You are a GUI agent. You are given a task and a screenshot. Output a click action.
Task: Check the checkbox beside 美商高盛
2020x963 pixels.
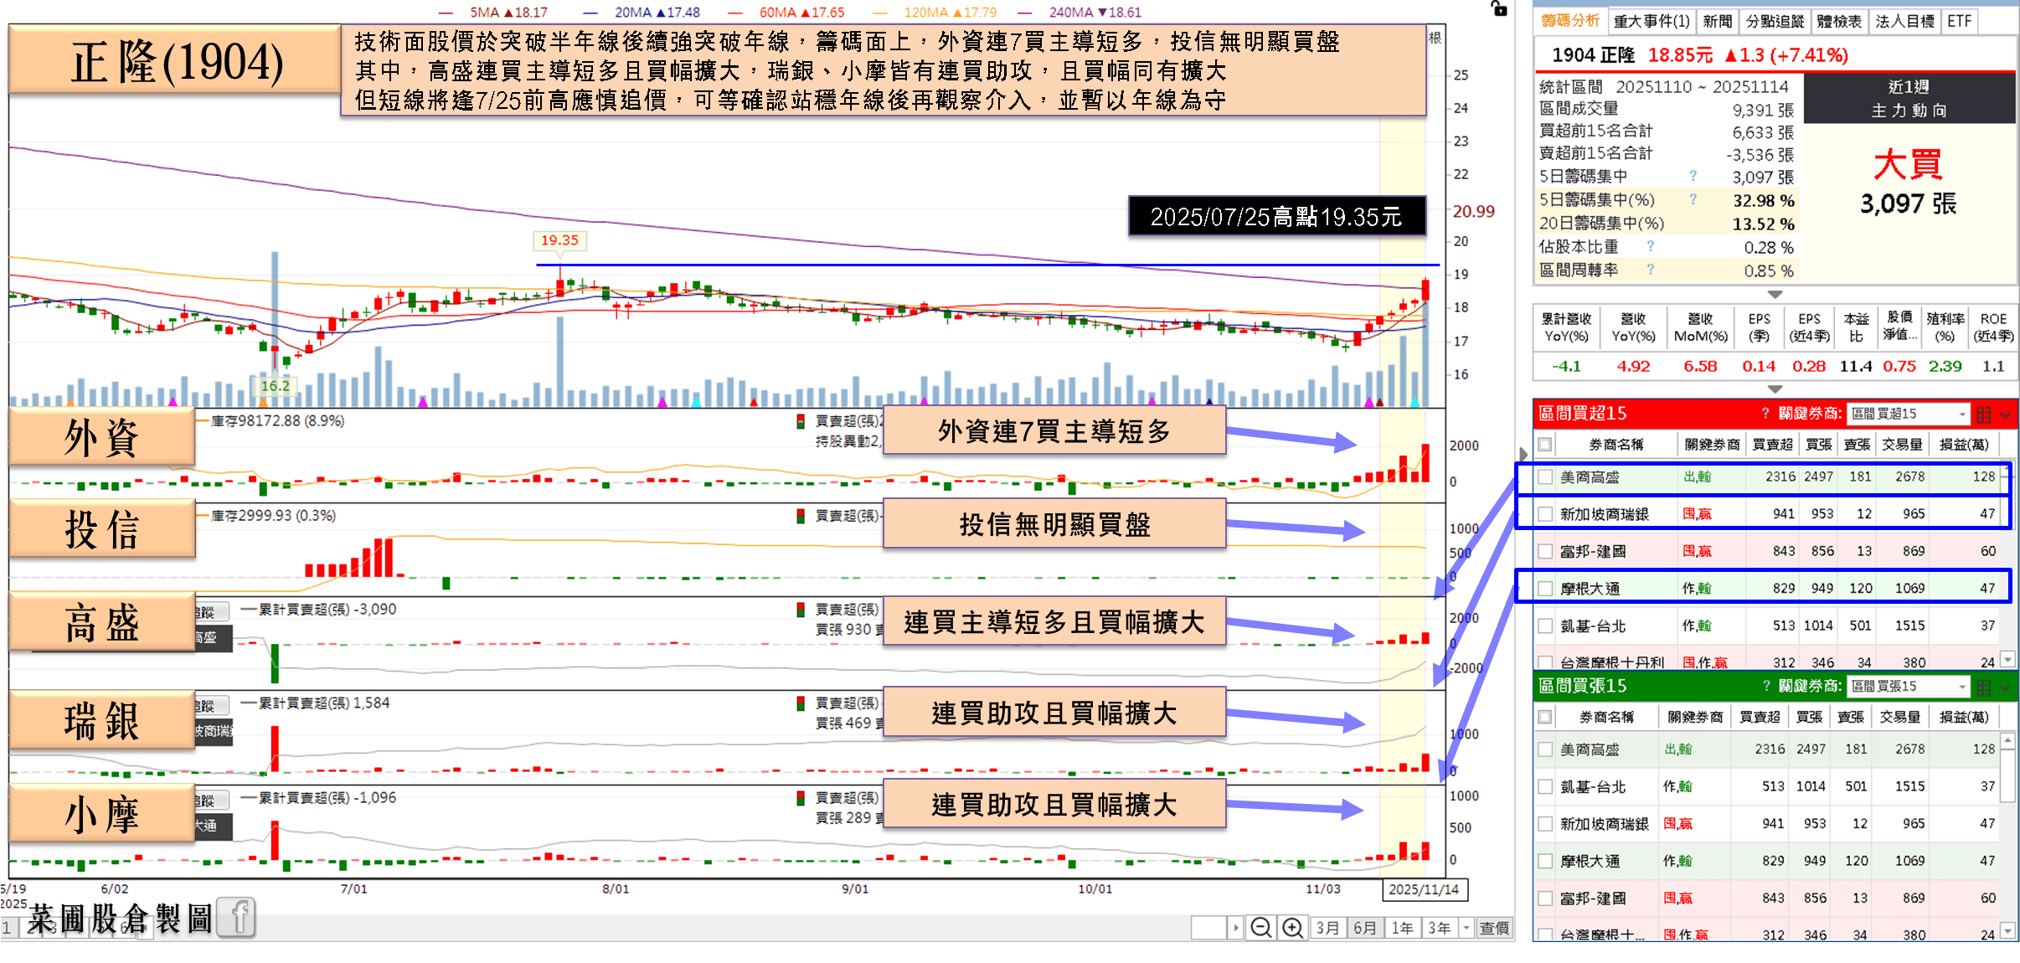1543,477
